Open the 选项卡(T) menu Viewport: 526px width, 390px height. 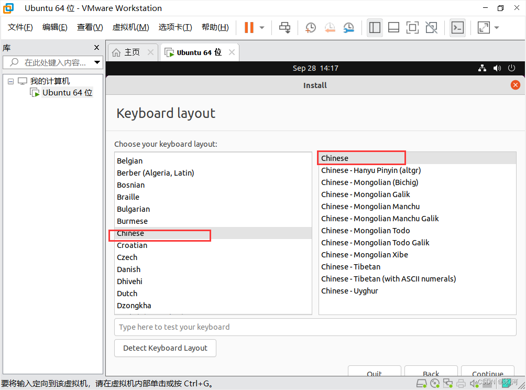tap(175, 27)
